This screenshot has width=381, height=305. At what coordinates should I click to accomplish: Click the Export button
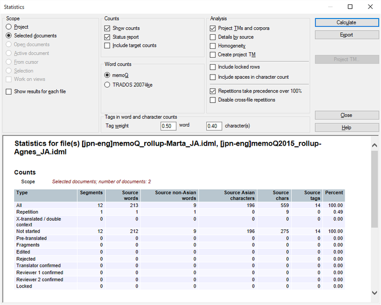pos(346,35)
